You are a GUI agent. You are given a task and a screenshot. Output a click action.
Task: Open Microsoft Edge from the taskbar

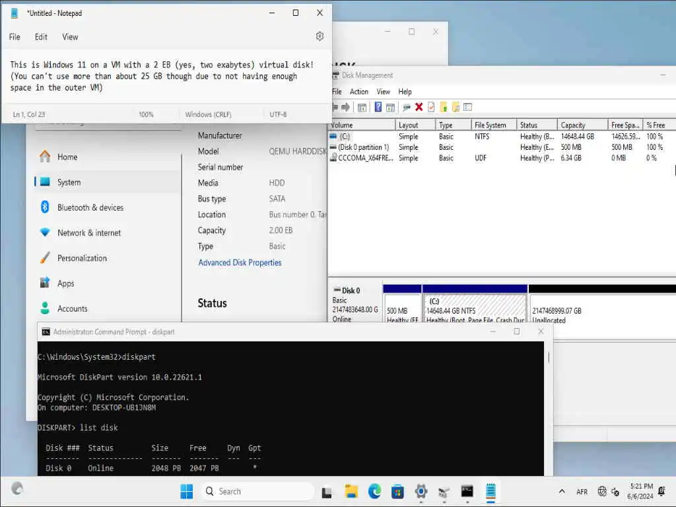(375, 491)
